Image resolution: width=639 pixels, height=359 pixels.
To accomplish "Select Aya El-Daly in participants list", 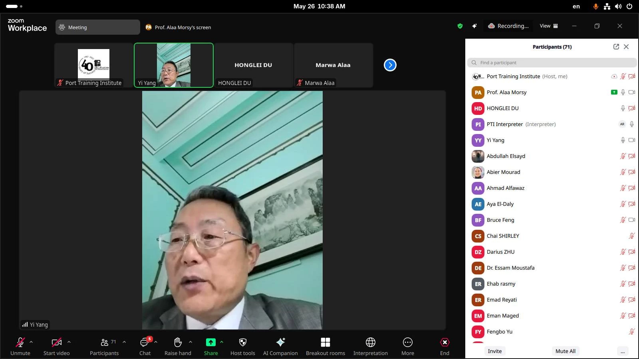I will click(552, 204).
